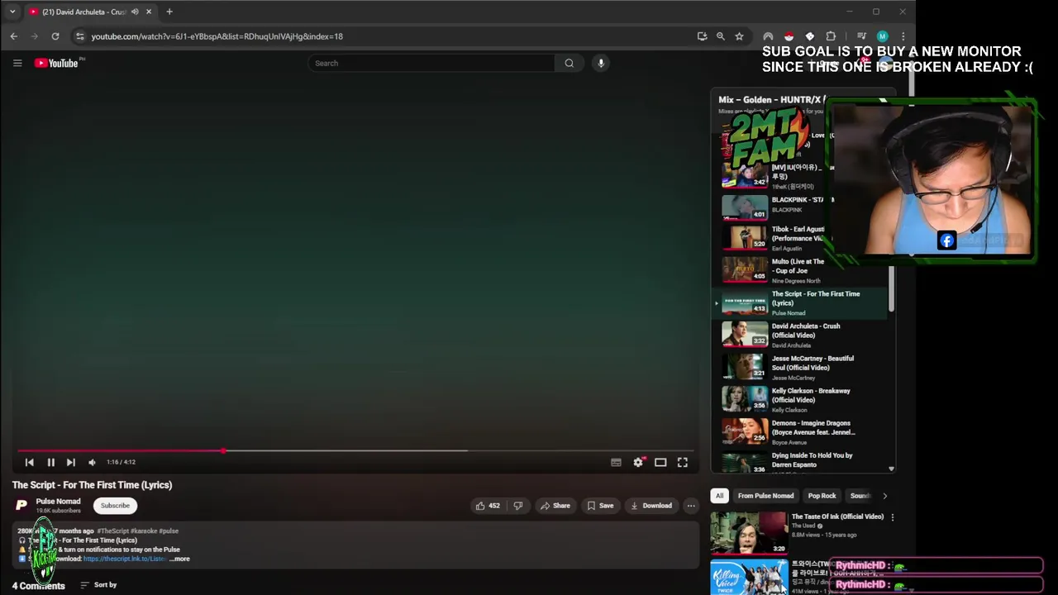Image resolution: width=1058 pixels, height=595 pixels.
Task: Save the video to a playlist
Action: (x=600, y=506)
